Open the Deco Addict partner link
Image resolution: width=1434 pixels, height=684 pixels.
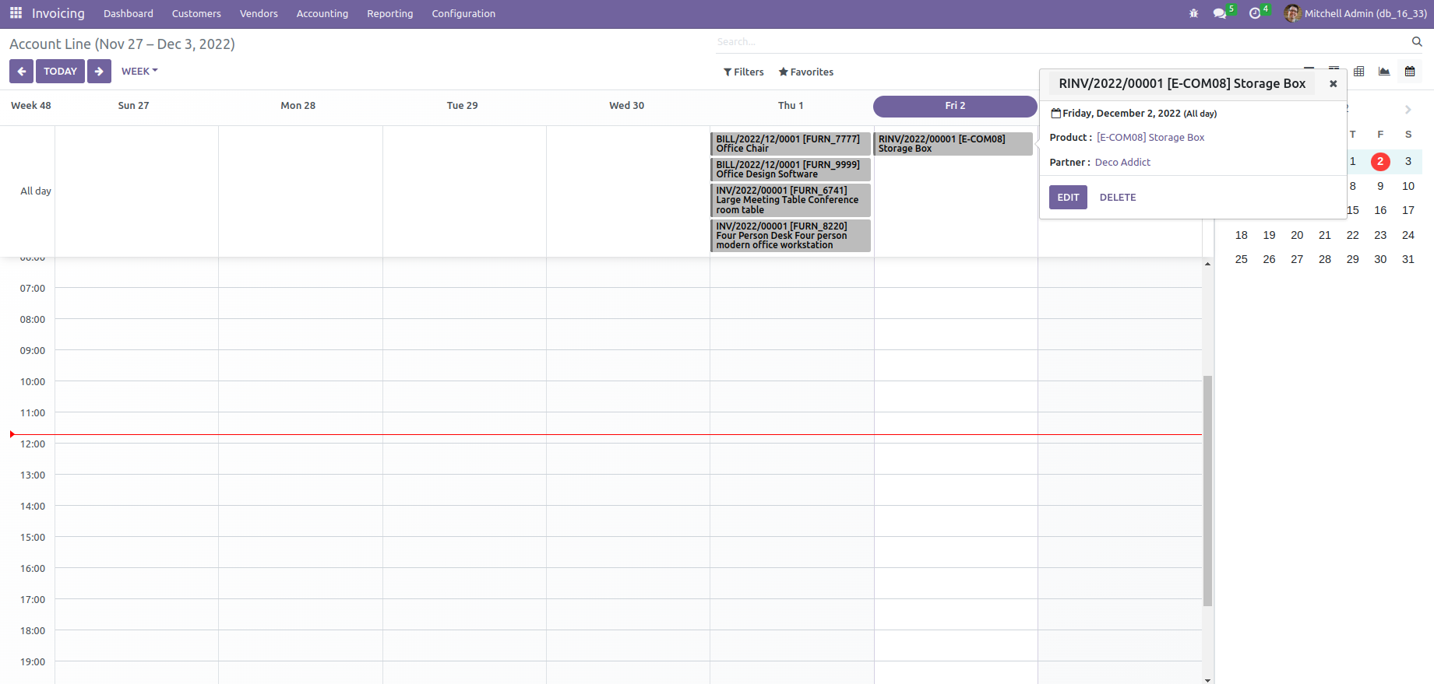tap(1122, 162)
